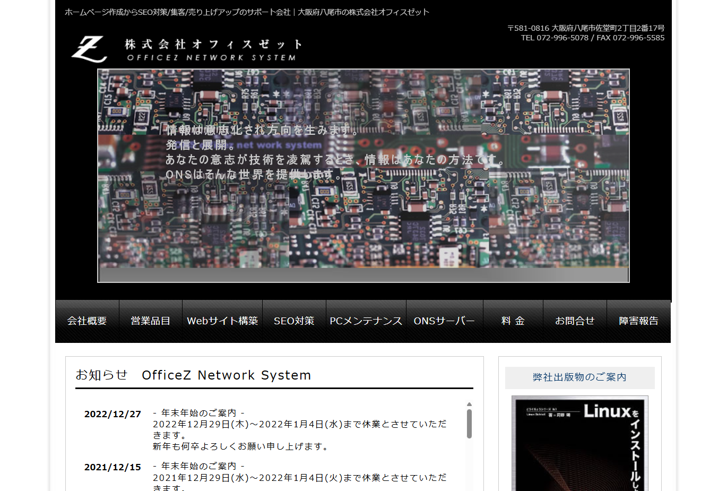The image size is (727, 491).
Task: Click the 株式会社オフィスゼット company name heading
Action: click(214, 44)
